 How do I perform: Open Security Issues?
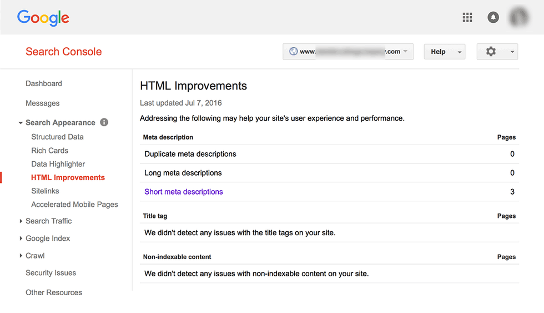[51, 273]
